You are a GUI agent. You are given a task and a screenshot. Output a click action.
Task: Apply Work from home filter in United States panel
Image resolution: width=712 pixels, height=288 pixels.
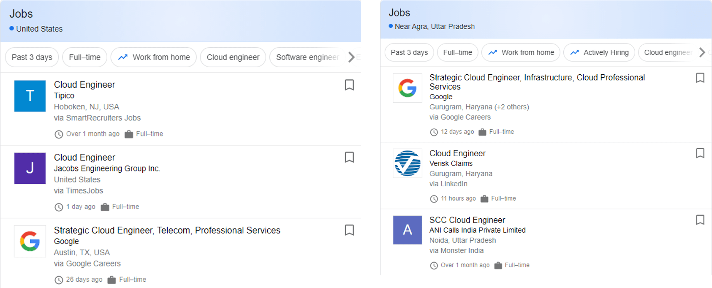click(154, 57)
